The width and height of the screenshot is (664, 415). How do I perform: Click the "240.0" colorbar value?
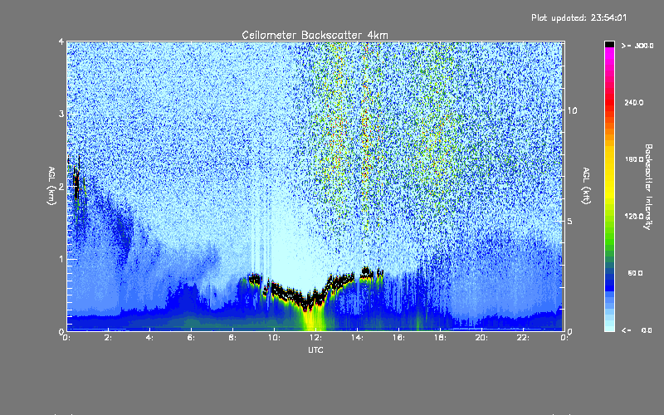(x=634, y=103)
